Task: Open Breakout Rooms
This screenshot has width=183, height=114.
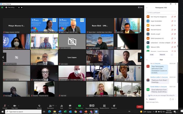Action: coord(104,106)
